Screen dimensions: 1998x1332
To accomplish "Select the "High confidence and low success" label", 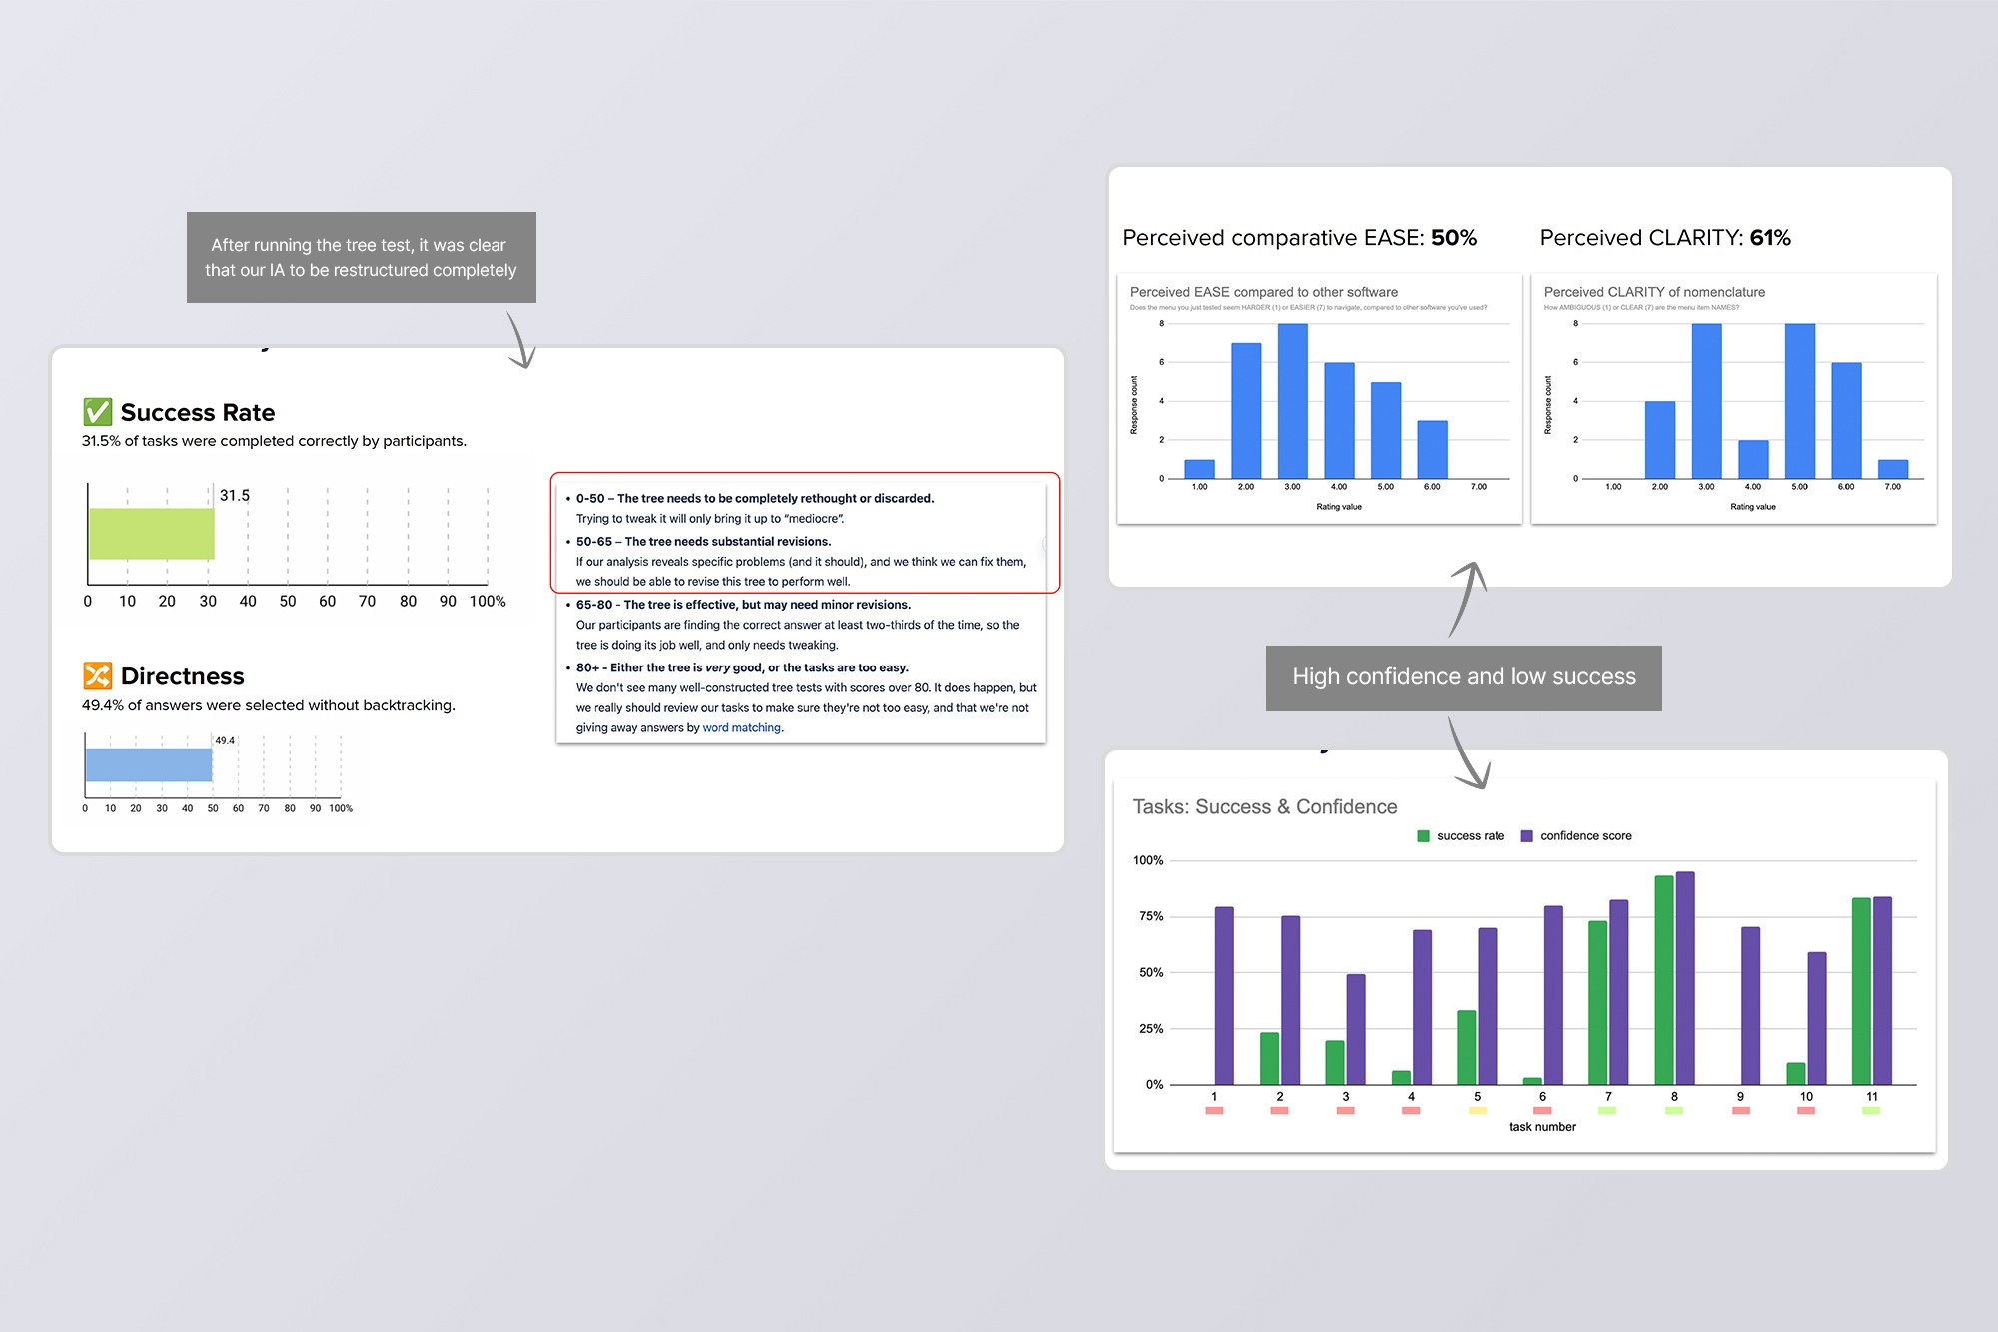I will tap(1464, 677).
